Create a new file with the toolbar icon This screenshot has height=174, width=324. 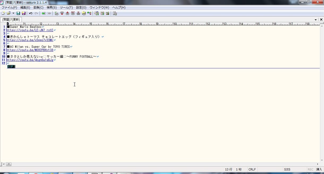3,13
